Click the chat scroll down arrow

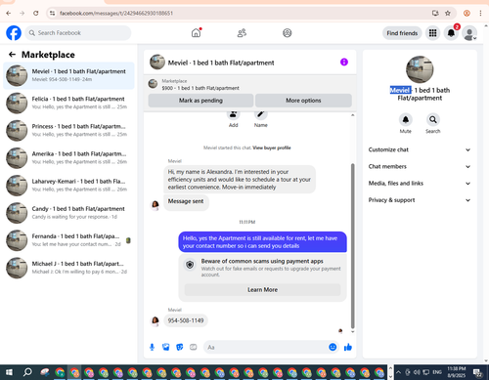pos(352,332)
